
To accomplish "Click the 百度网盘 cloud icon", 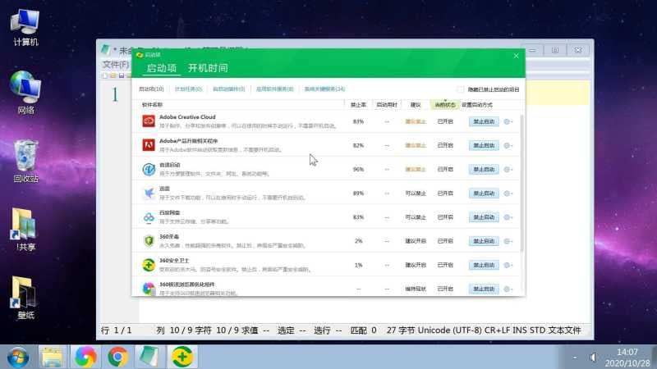I will (149, 217).
